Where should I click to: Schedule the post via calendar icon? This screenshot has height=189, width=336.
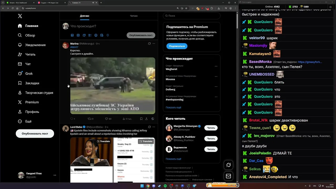(102, 35)
